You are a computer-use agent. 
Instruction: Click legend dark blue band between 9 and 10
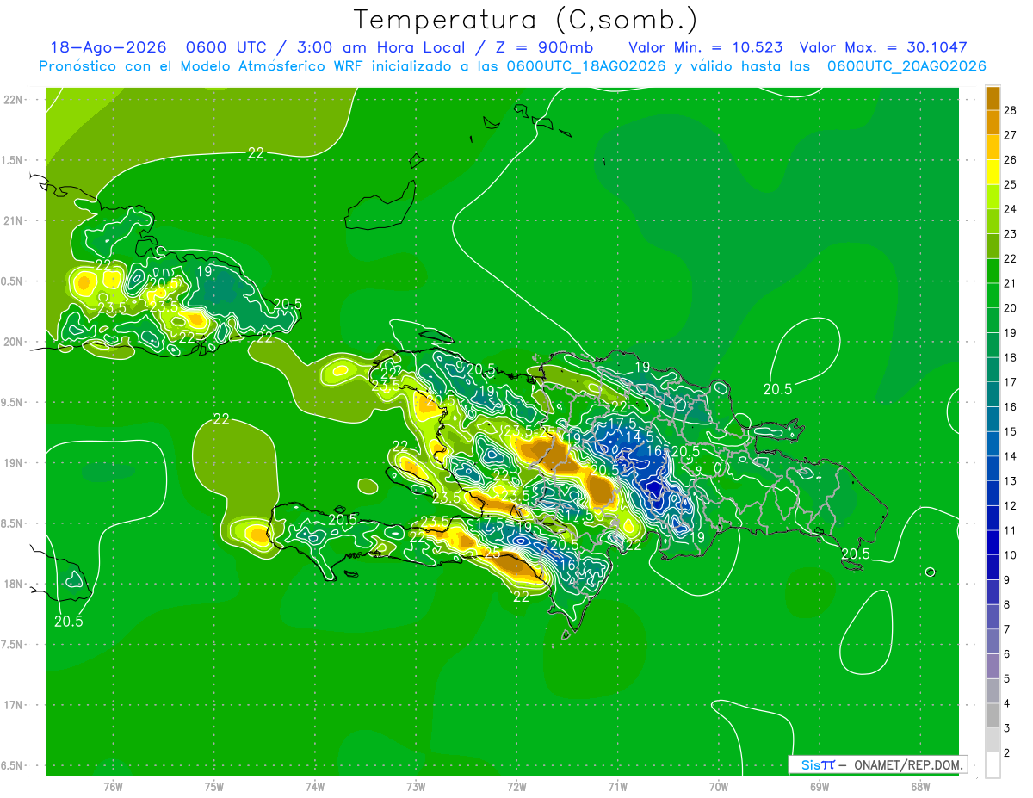[993, 567]
